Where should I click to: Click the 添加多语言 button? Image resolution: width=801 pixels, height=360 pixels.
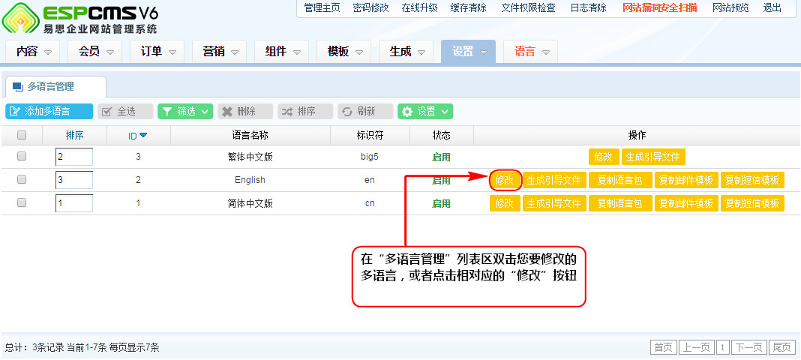point(49,111)
